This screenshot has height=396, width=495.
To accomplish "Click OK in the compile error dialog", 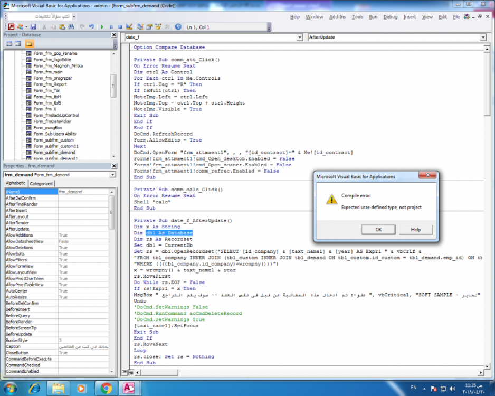I will coord(378,230).
